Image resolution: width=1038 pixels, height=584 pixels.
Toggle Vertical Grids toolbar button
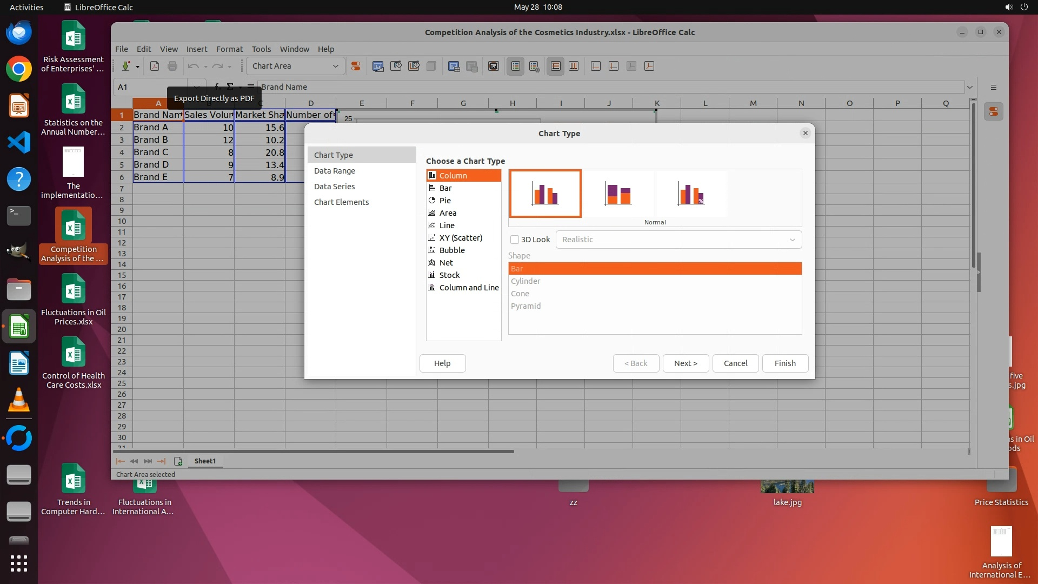click(x=574, y=66)
